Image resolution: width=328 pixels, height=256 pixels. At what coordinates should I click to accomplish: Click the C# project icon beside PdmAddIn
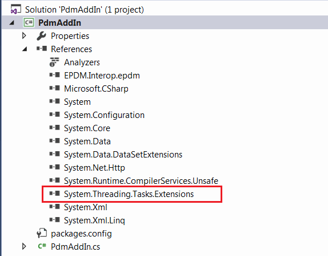29,22
